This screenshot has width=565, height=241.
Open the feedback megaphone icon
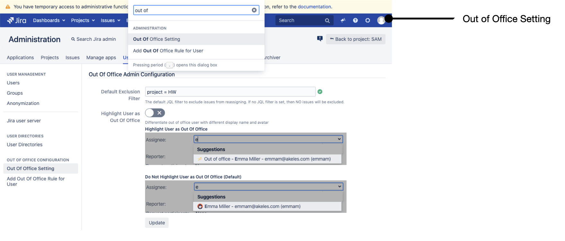pyautogui.click(x=343, y=21)
